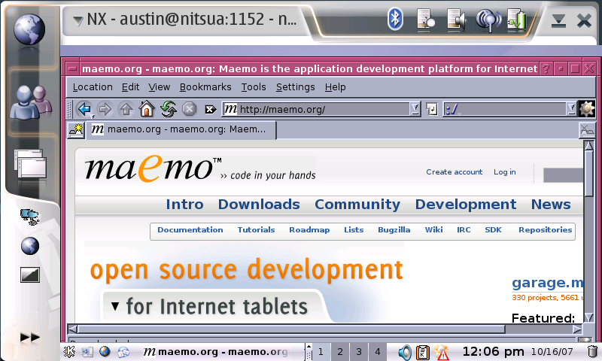Switch to the networked computers app in the sidebar
The width and height of the screenshot is (602, 361).
click(x=29, y=217)
